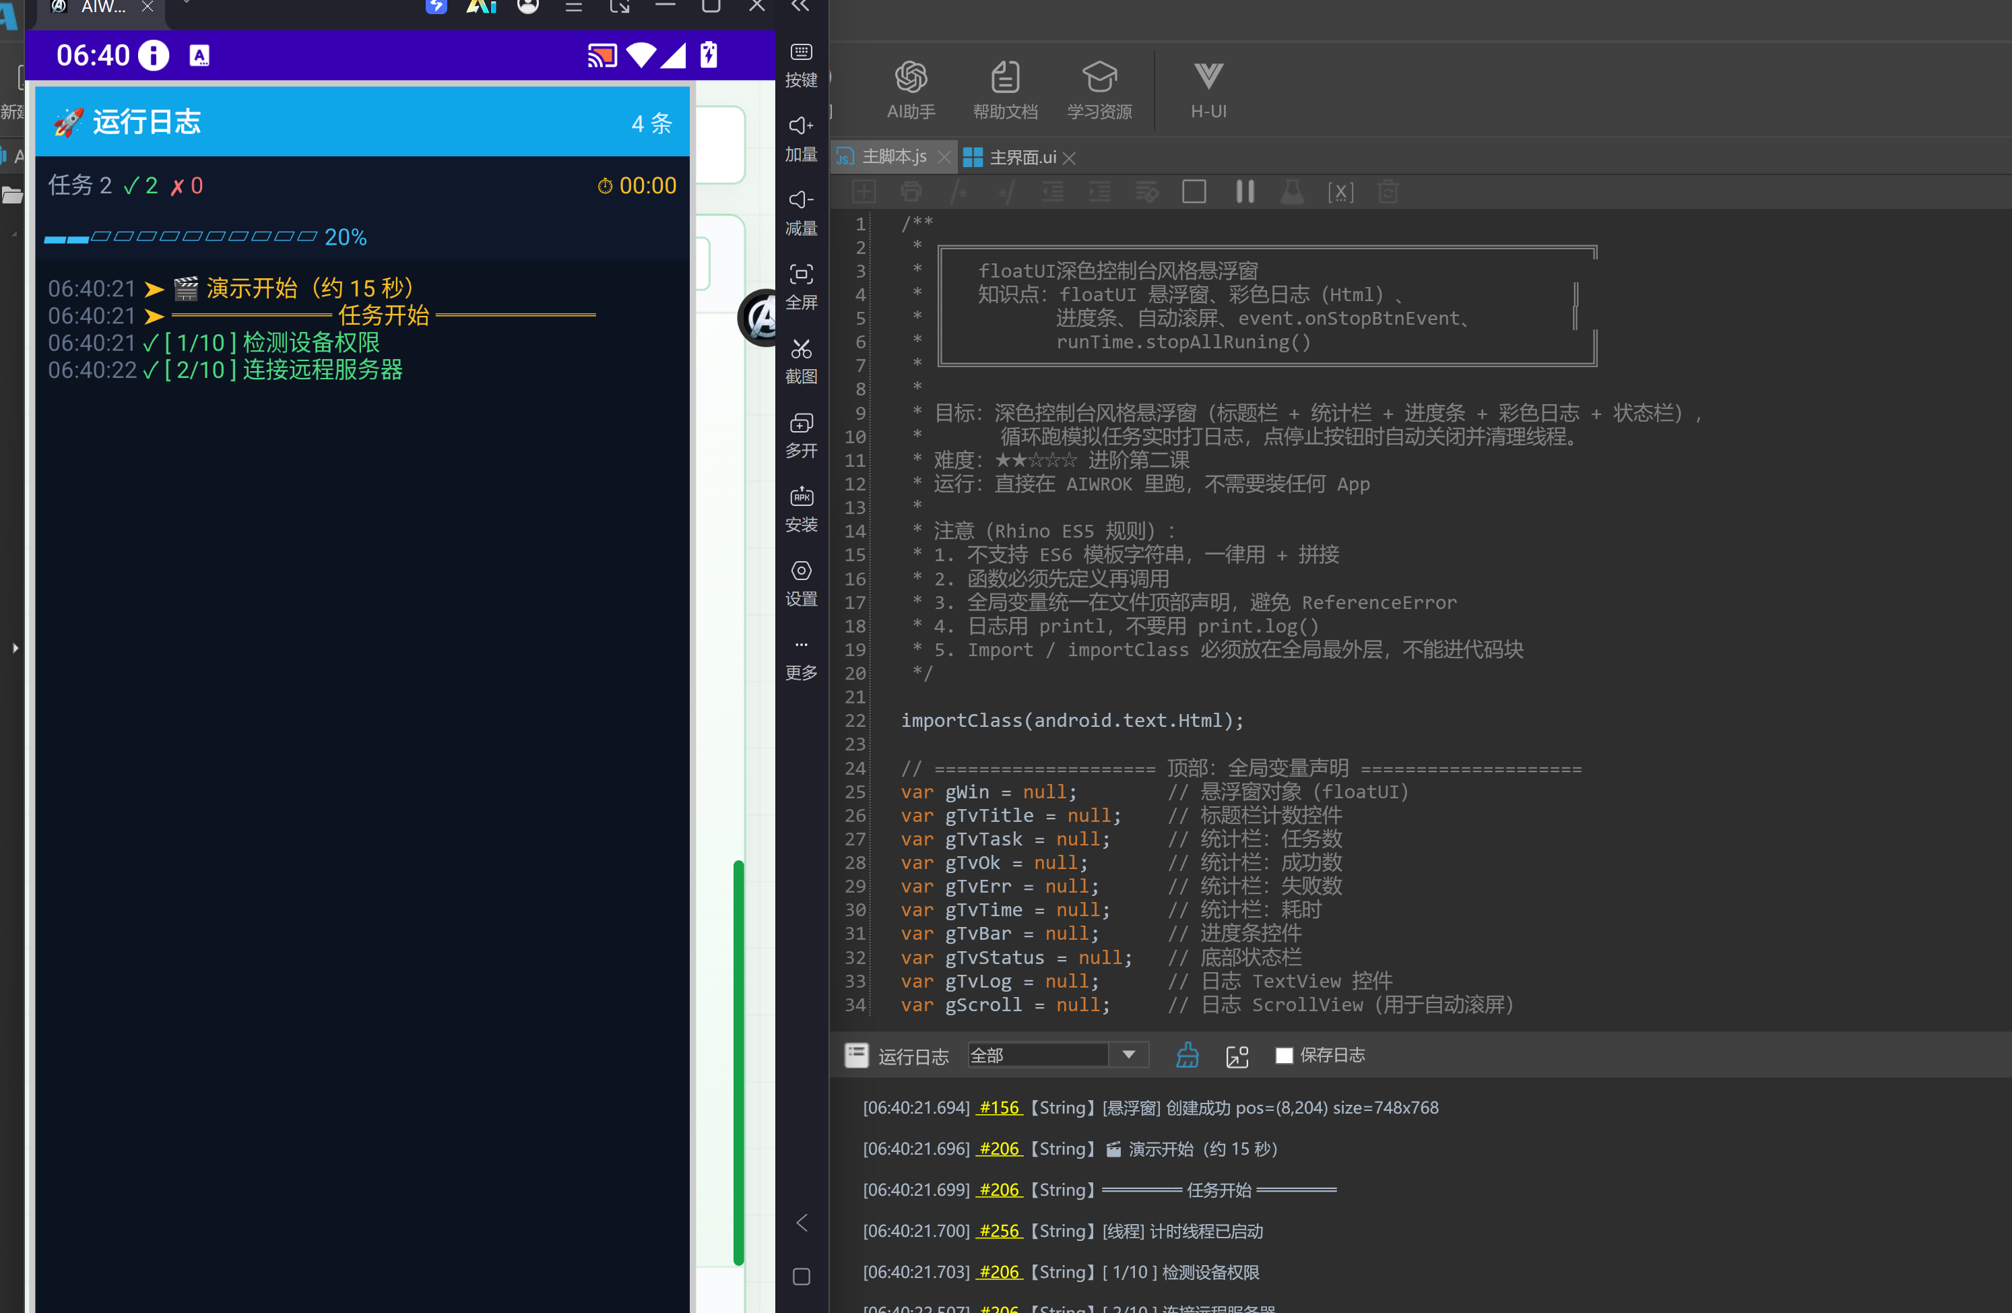Click the square recents button in emulator sidebar
The height and width of the screenshot is (1313, 2012).
click(x=802, y=1277)
